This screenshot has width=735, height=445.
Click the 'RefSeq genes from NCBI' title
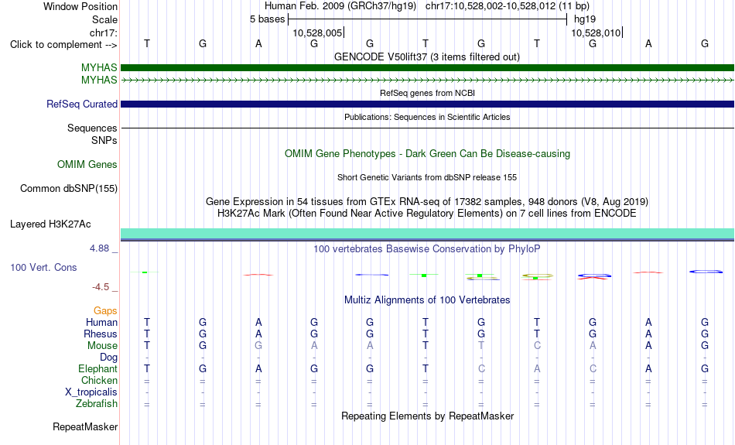pyautogui.click(x=427, y=93)
